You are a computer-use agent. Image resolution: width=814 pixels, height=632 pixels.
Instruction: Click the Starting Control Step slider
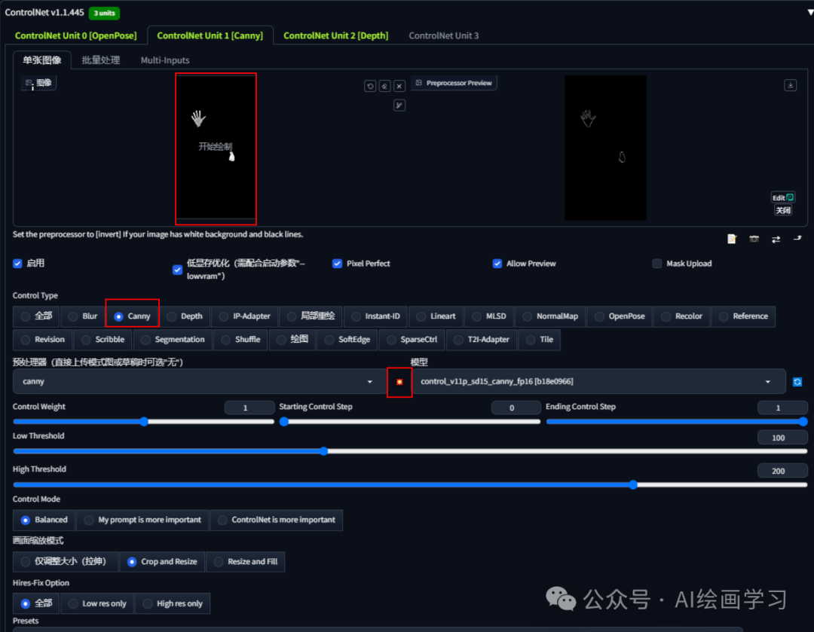[410, 422]
